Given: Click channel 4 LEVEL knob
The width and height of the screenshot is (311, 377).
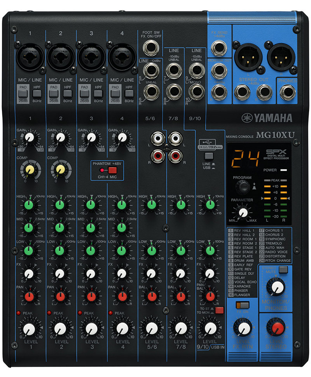Looking at the screenshot, I should tap(122, 329).
